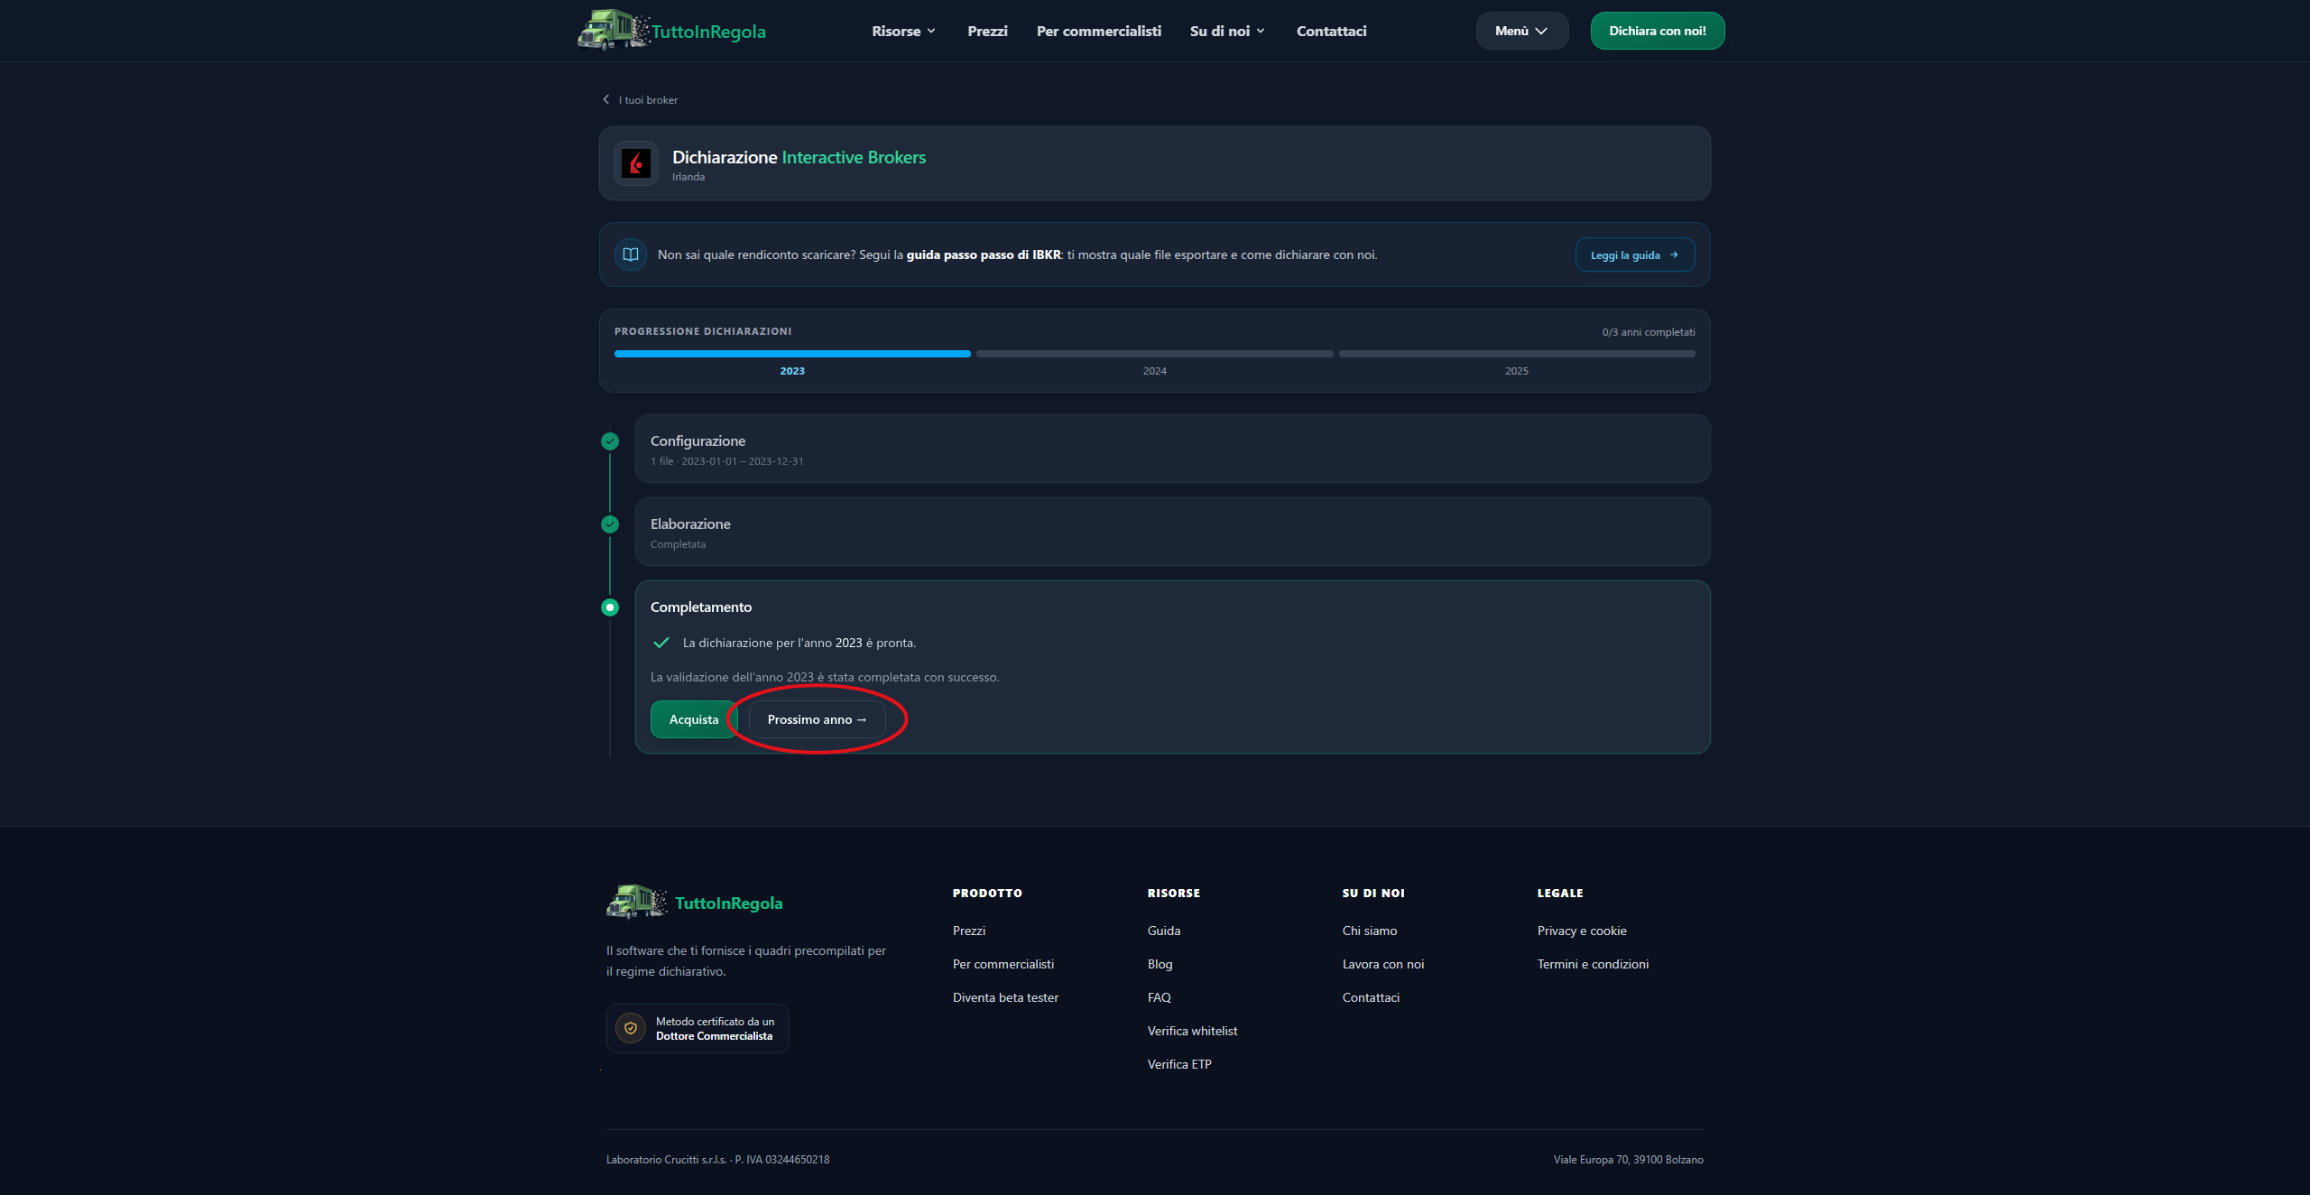Open Per commercialisti in top navigation
This screenshot has height=1195, width=2310.
[x=1098, y=31]
